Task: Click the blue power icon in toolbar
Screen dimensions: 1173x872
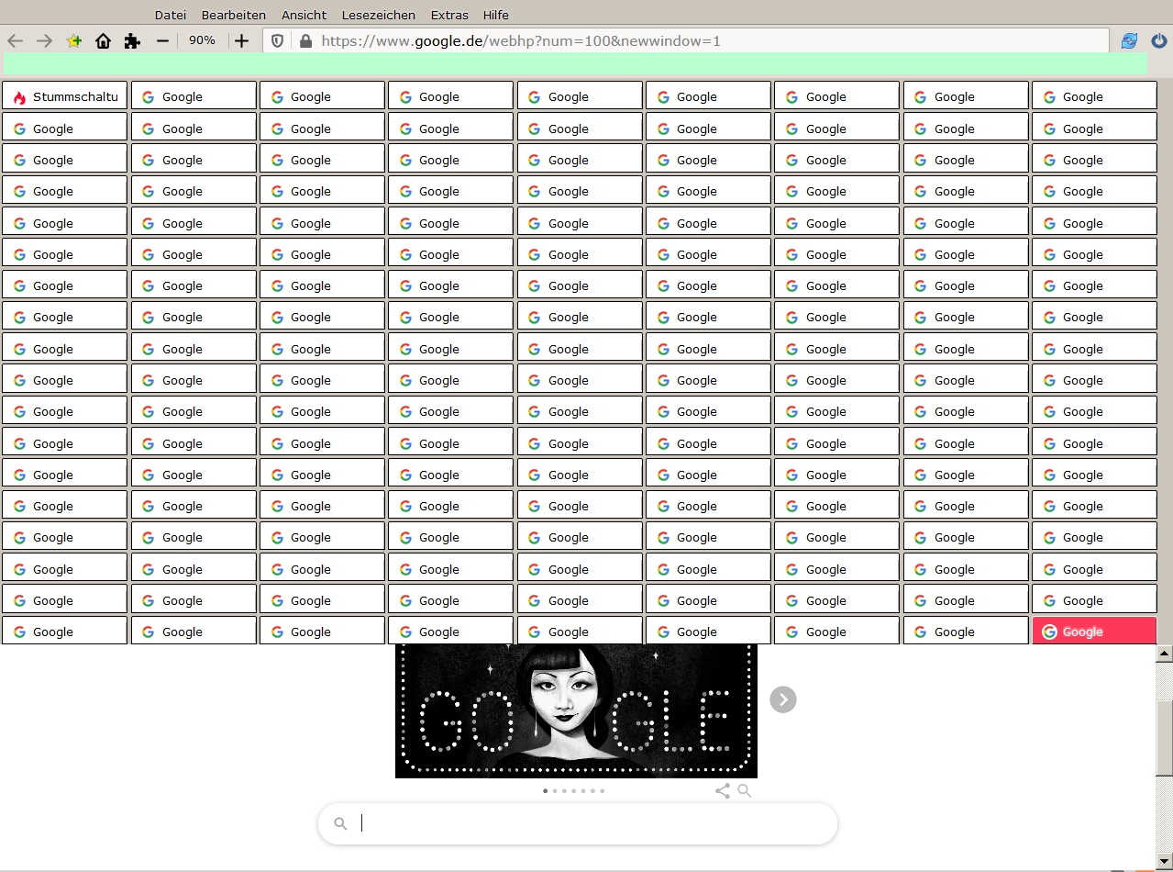Action: 1159,40
